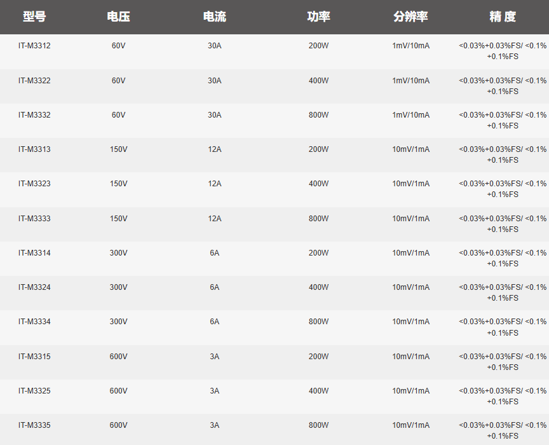The height and width of the screenshot is (445, 549).
Task: Click the 150V cell in the IT-M3313 row
Action: click(x=118, y=149)
